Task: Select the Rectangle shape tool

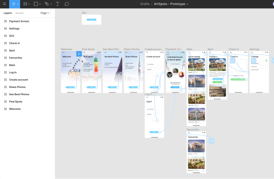Action: pyautogui.click(x=36, y=4)
